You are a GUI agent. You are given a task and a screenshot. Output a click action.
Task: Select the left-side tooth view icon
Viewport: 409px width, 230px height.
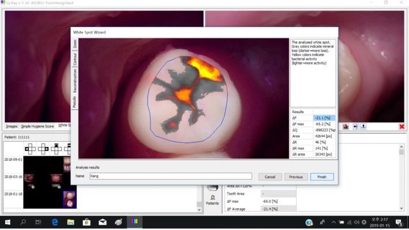pos(30,149)
